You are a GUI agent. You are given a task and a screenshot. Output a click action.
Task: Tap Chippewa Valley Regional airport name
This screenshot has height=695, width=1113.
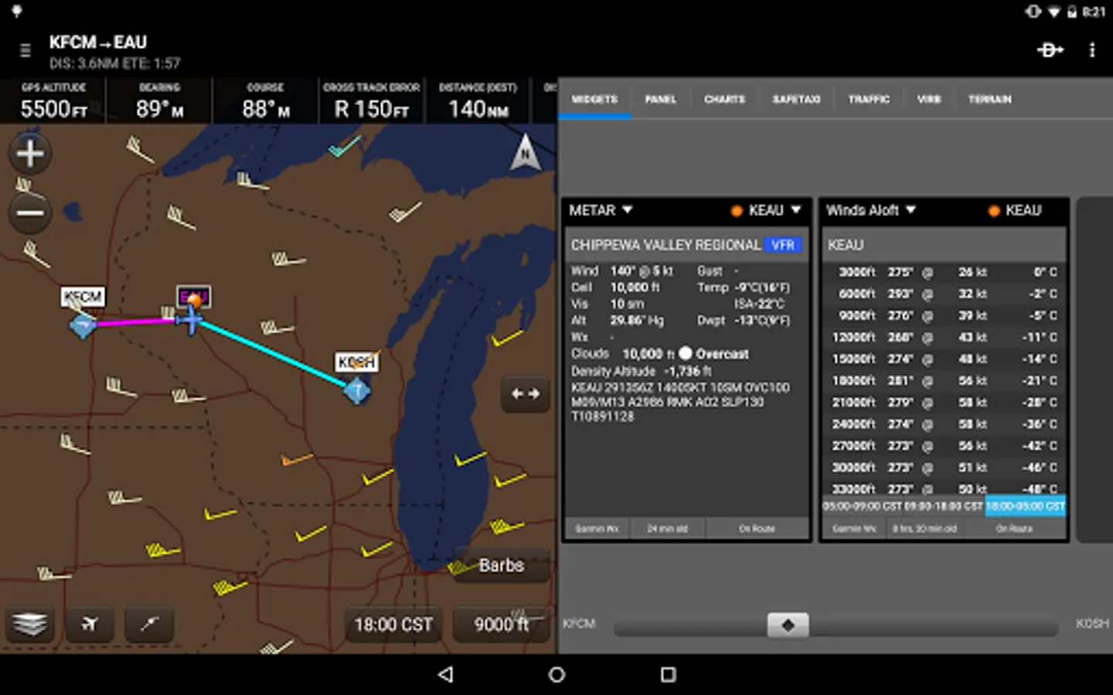coord(665,245)
